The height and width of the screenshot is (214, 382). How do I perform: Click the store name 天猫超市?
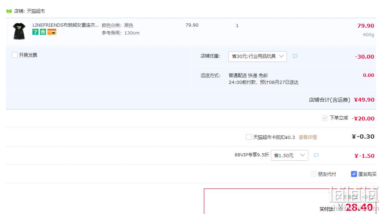[x=36, y=11]
